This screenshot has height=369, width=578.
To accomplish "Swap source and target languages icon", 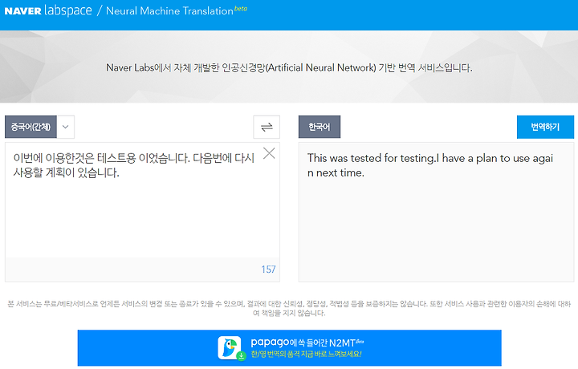I will [x=267, y=127].
